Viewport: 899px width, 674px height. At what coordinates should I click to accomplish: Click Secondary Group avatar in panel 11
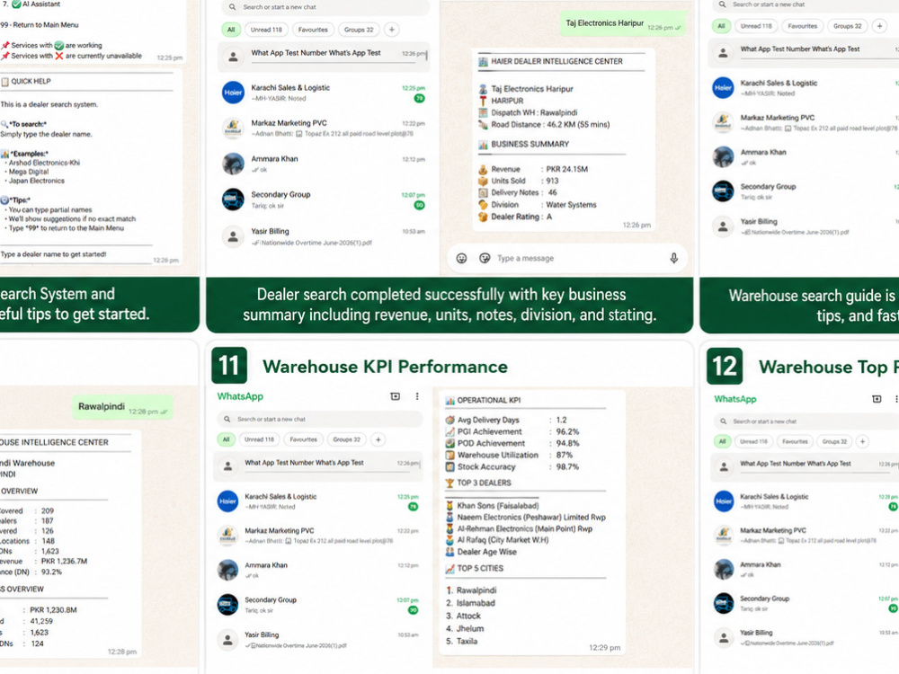(x=227, y=605)
